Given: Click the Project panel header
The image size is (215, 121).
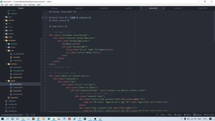Looking at the screenshot, I should (x=21, y=8).
